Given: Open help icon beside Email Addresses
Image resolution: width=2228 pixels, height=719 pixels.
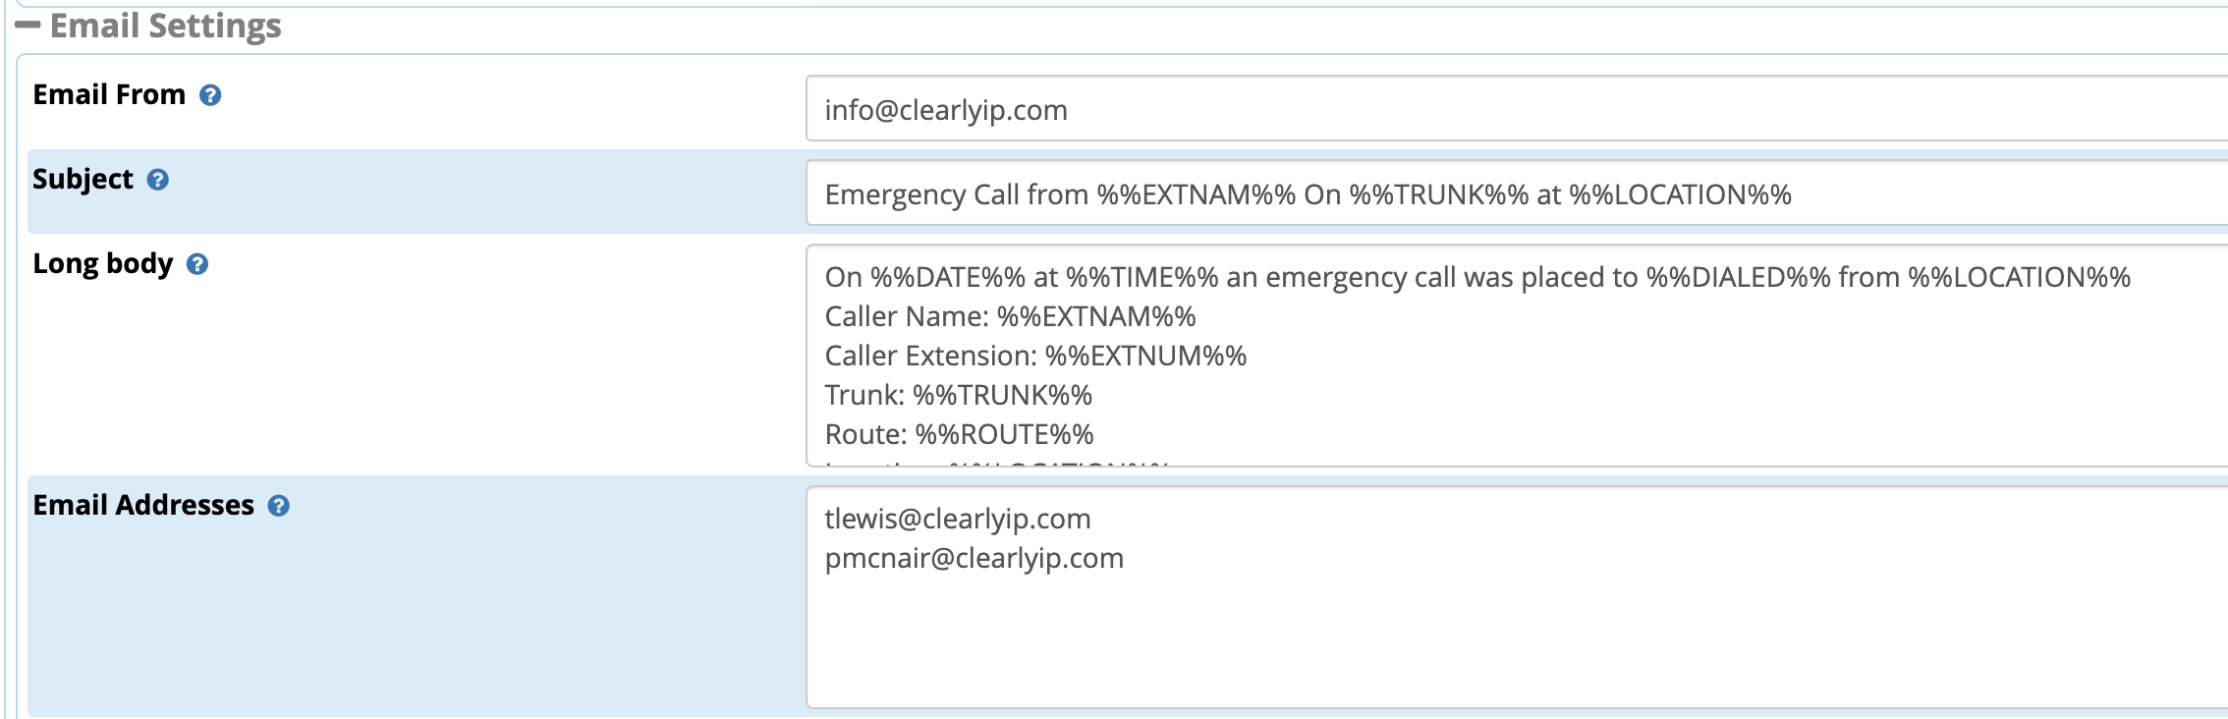Looking at the screenshot, I should [x=279, y=506].
